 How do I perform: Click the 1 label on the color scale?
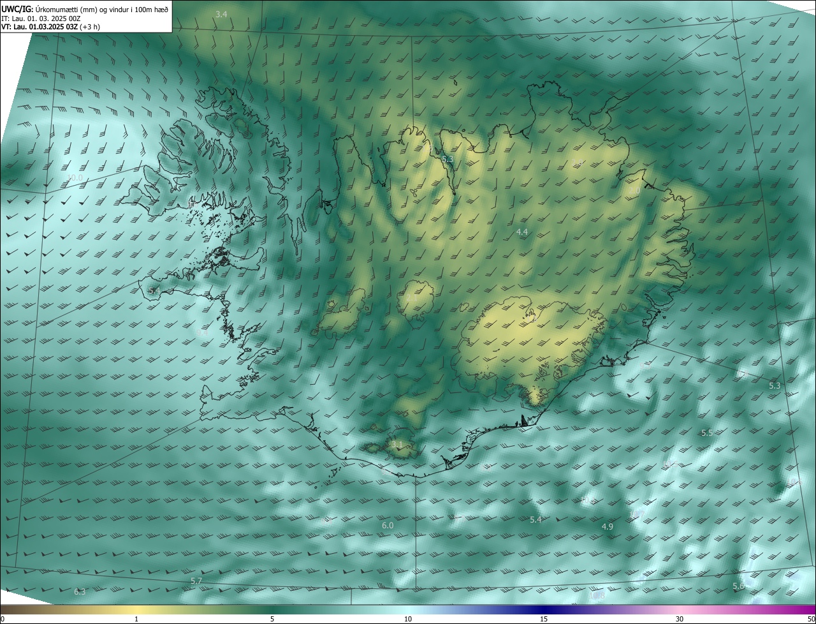pyautogui.click(x=136, y=619)
